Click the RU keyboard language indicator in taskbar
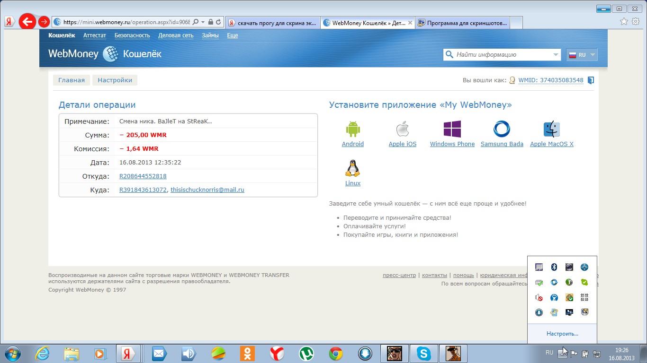Image resolution: width=647 pixels, height=363 pixels. [549, 353]
